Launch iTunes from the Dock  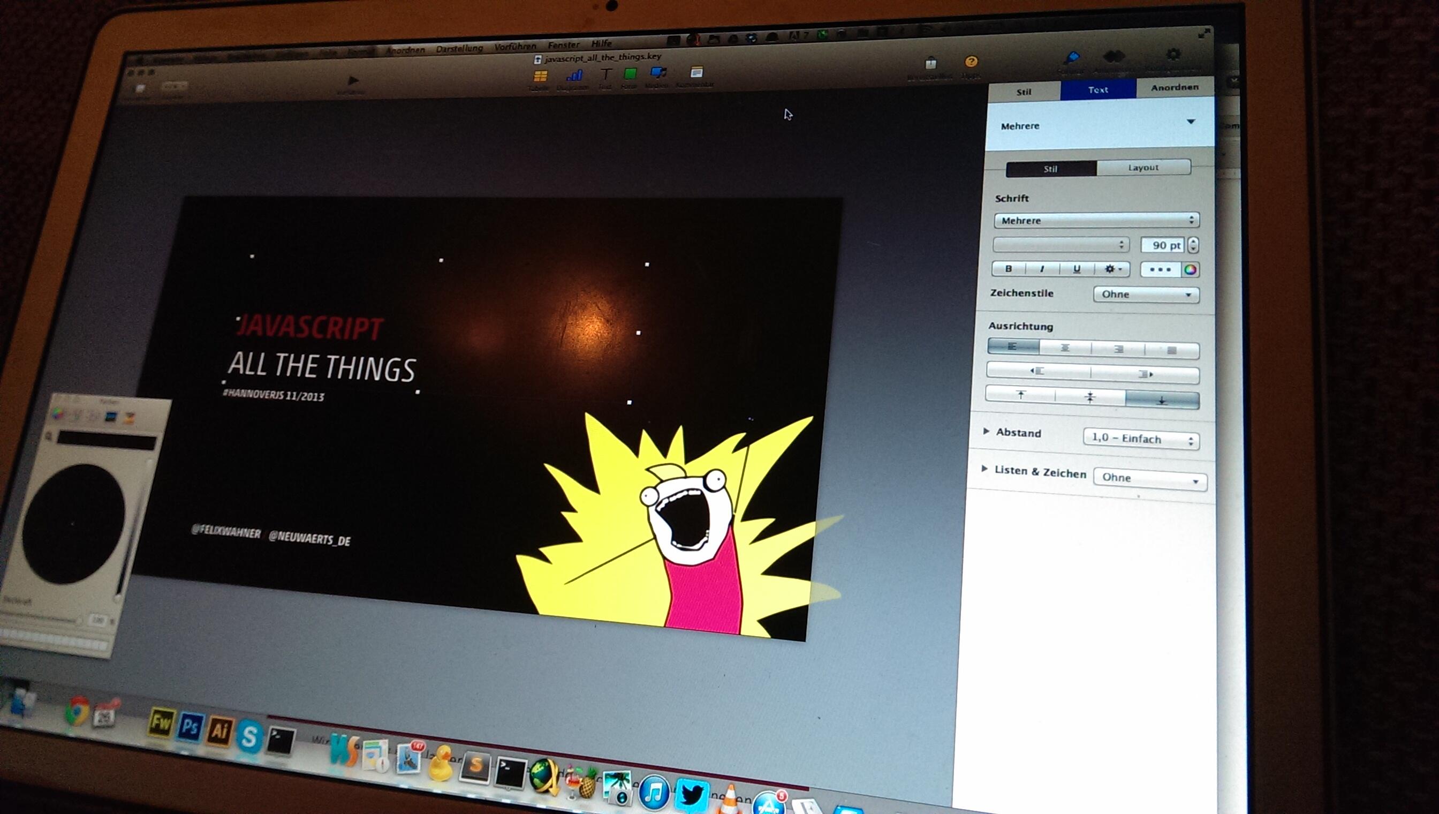click(654, 793)
